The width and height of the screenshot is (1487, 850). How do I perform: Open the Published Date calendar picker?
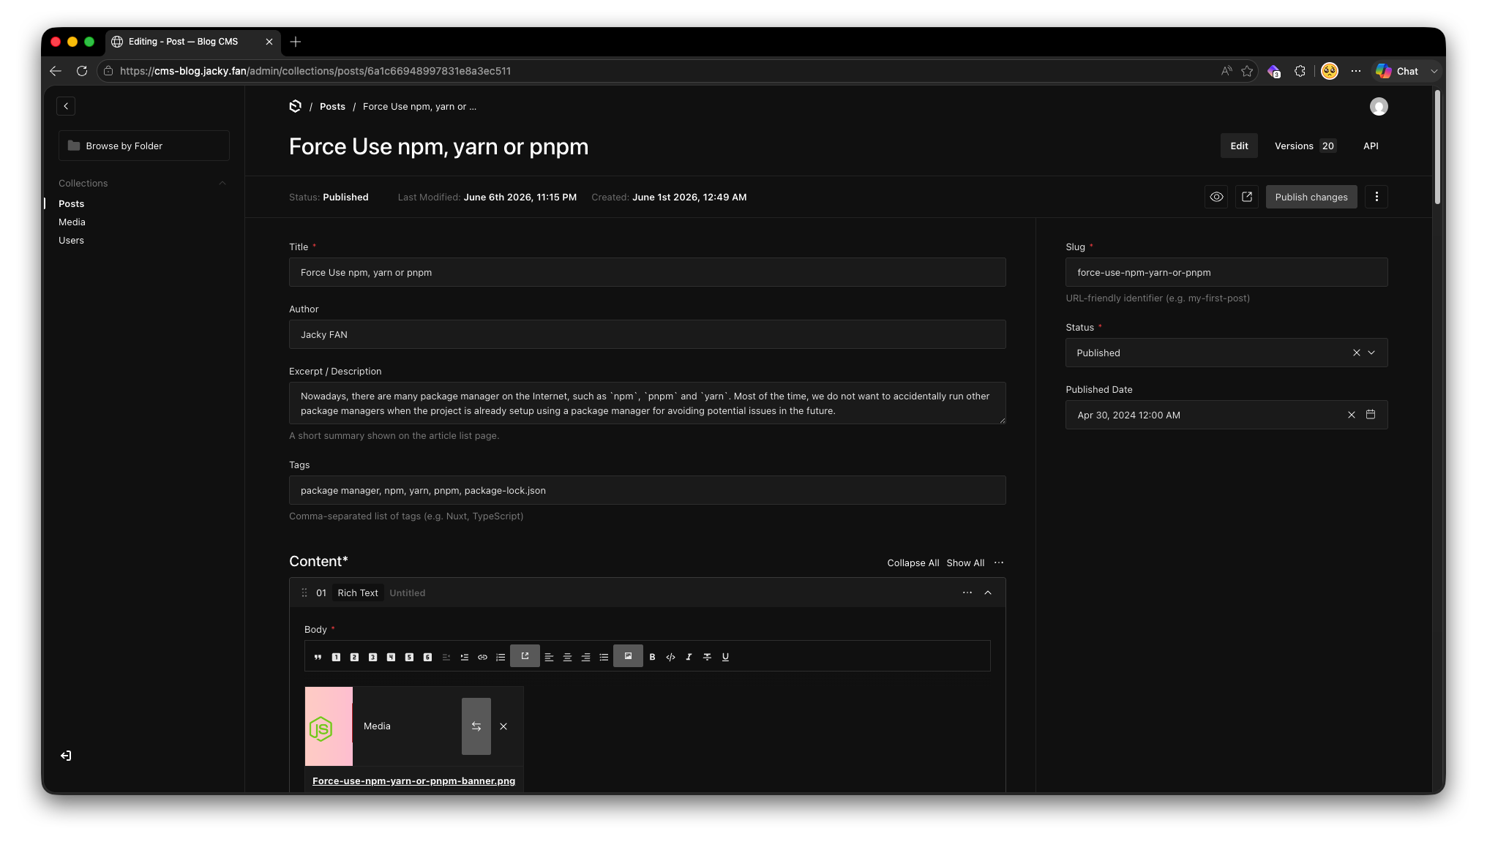1371,415
